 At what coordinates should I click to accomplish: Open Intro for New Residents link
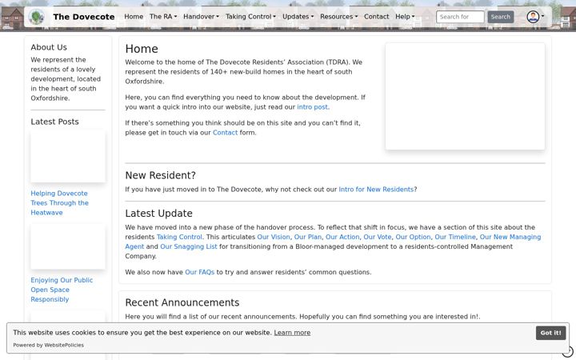pos(376,190)
